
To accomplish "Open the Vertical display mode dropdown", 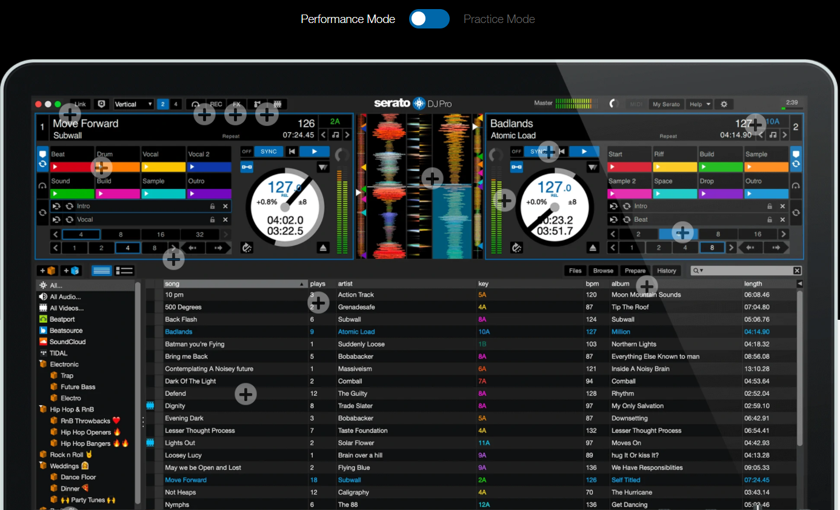I will pos(134,104).
